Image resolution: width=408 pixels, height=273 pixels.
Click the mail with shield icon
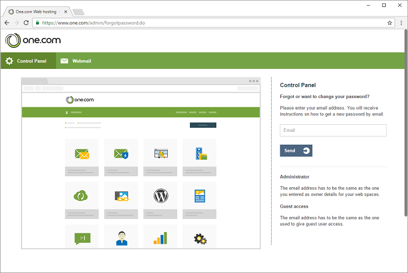tap(121, 153)
